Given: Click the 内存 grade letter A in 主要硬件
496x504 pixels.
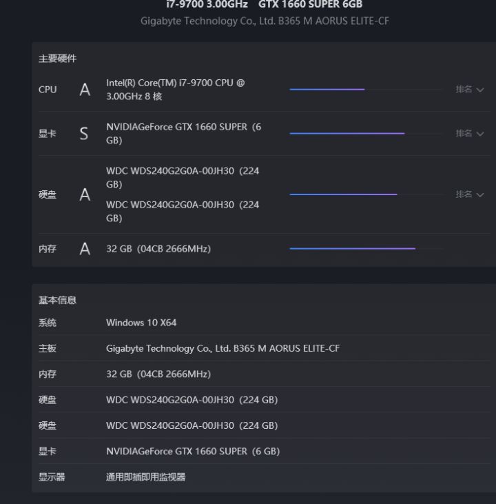Looking at the screenshot, I should coord(85,248).
